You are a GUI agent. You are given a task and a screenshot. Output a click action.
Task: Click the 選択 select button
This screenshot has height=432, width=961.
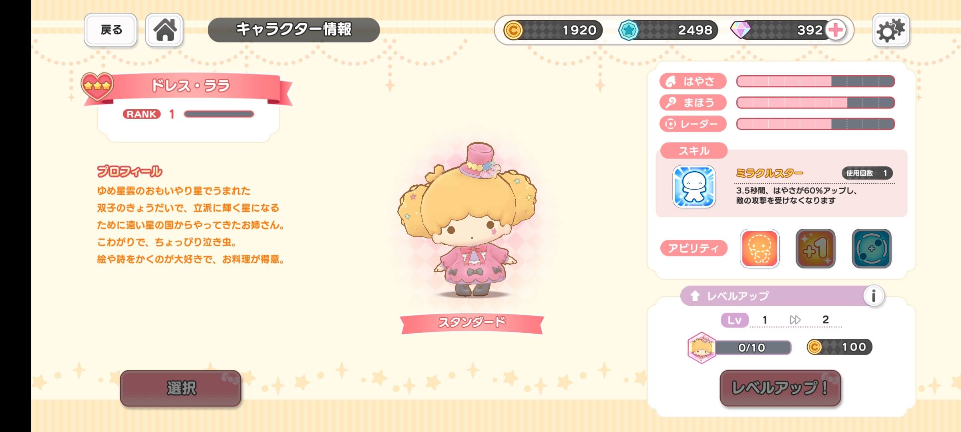pos(181,388)
